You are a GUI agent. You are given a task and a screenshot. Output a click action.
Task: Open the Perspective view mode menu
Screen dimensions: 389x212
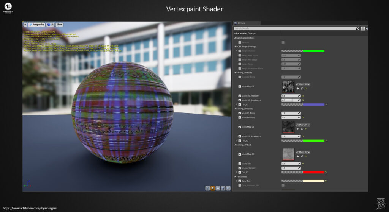(36, 25)
